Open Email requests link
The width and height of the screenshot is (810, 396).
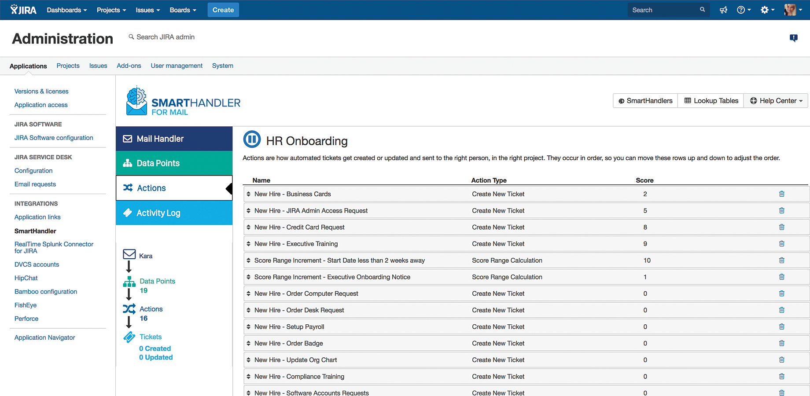pos(35,184)
